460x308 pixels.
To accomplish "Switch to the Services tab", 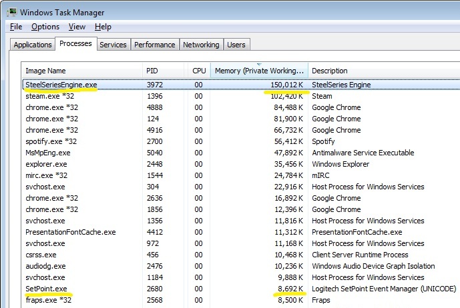I will pos(113,45).
